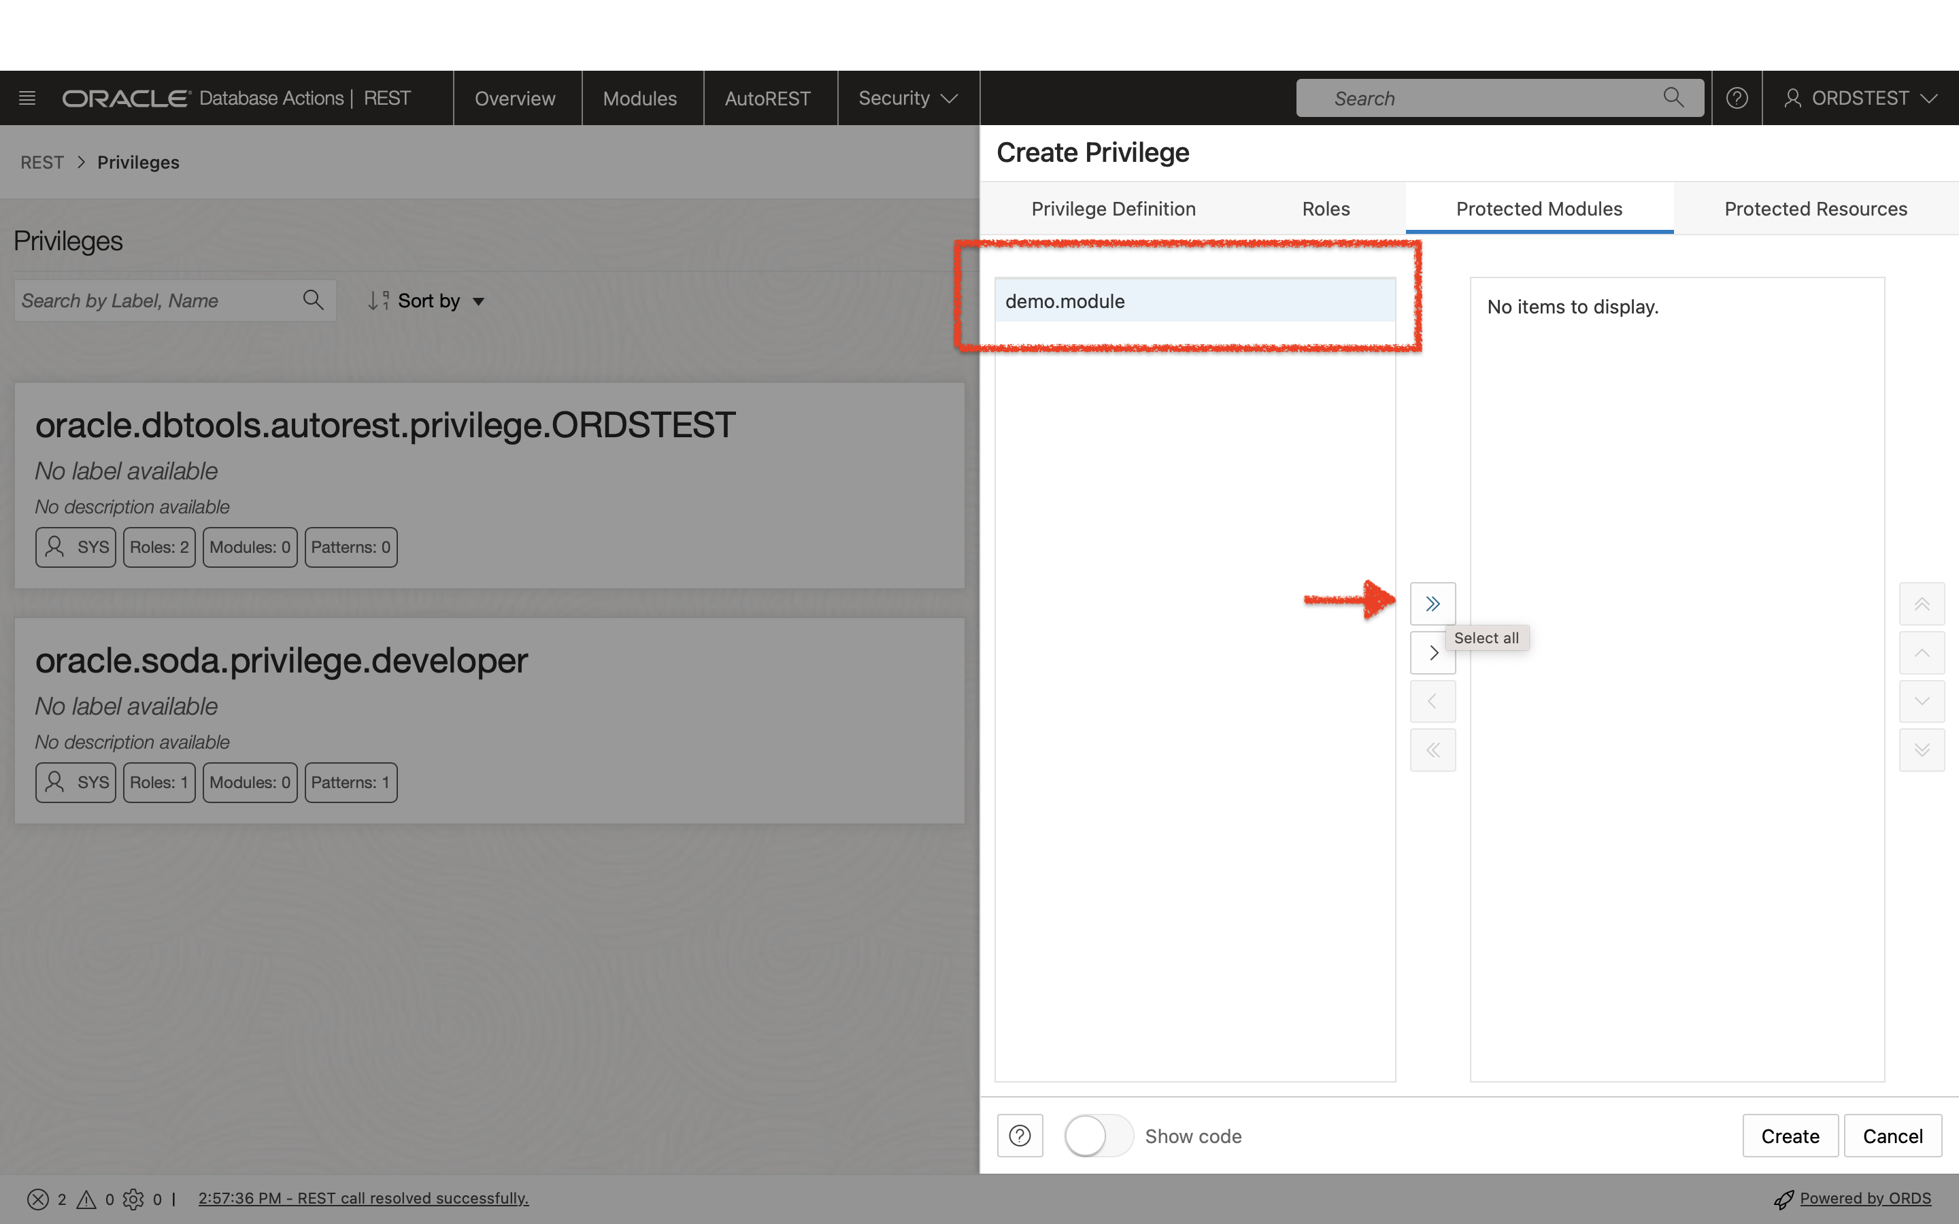
Task: Click the Create button
Action: click(1789, 1135)
